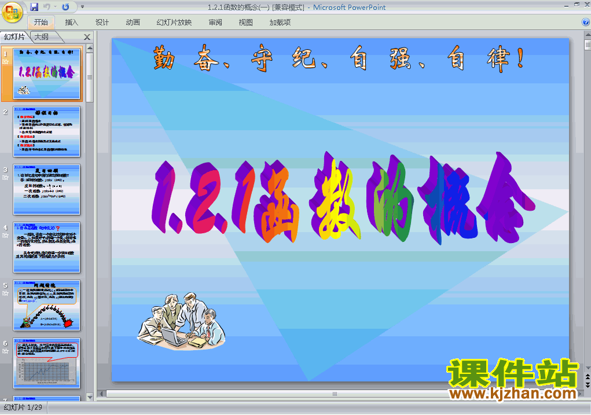The image size is (591, 415).
Task: Click horizontal scrollbar right arrow under slide
Action: (579, 394)
